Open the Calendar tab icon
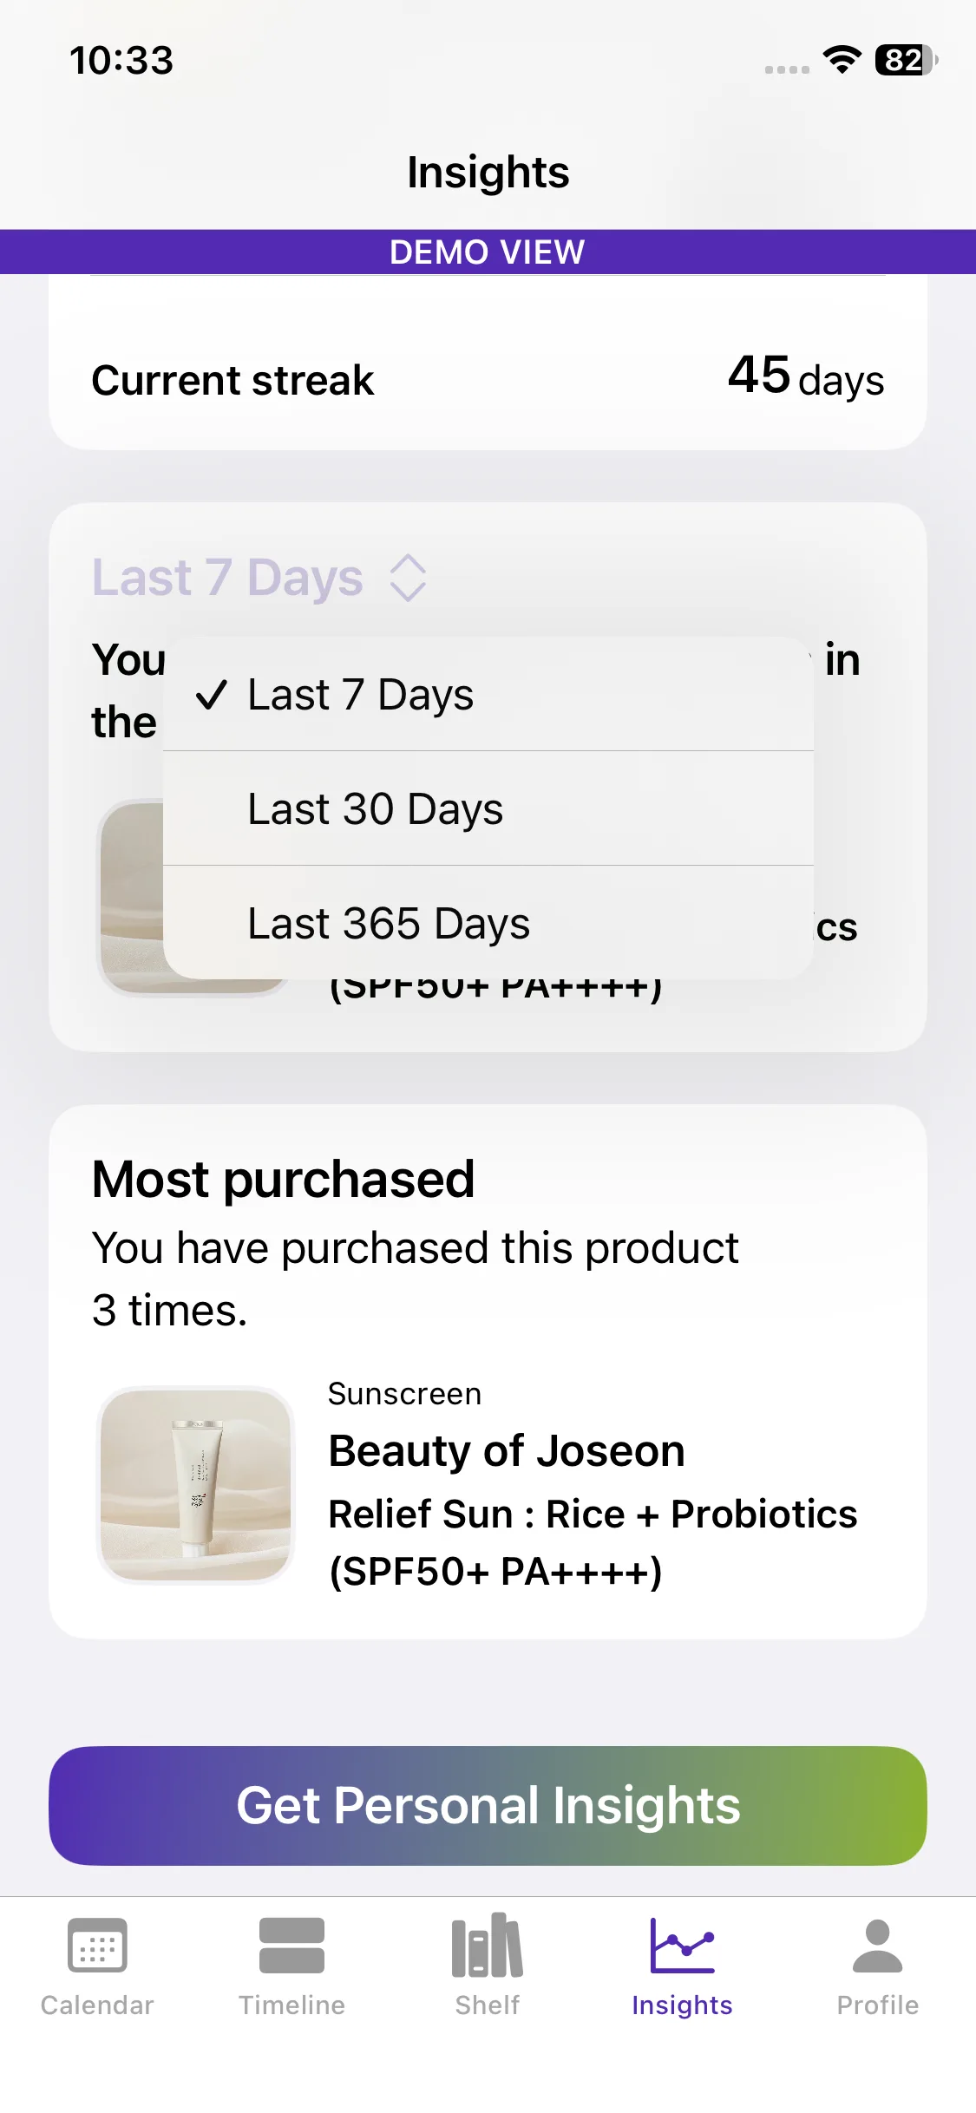The height and width of the screenshot is (2113, 976). 97,1946
